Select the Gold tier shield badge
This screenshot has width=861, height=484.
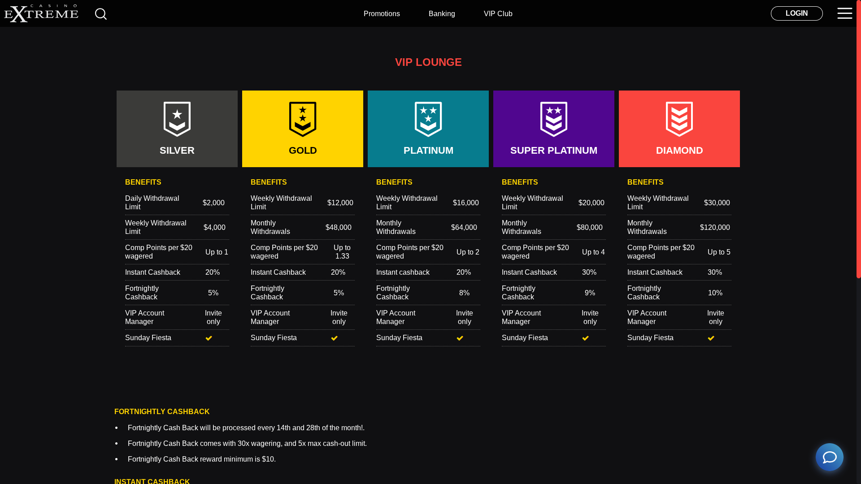coord(302,119)
